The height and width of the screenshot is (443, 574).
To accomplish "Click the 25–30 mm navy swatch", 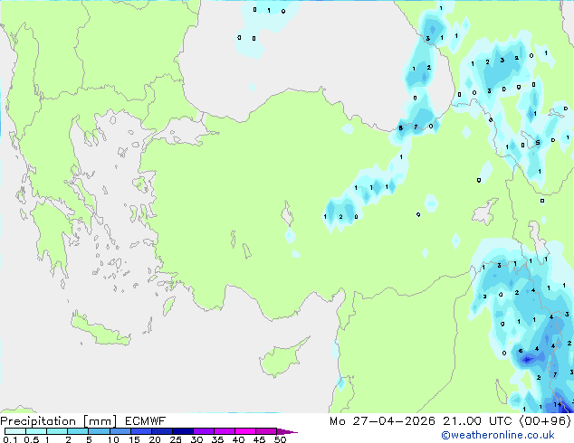I will pos(182,431).
